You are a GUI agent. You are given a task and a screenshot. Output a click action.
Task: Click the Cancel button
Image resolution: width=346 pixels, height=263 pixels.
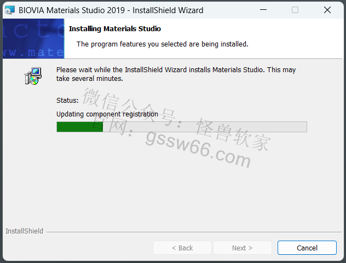click(x=307, y=248)
